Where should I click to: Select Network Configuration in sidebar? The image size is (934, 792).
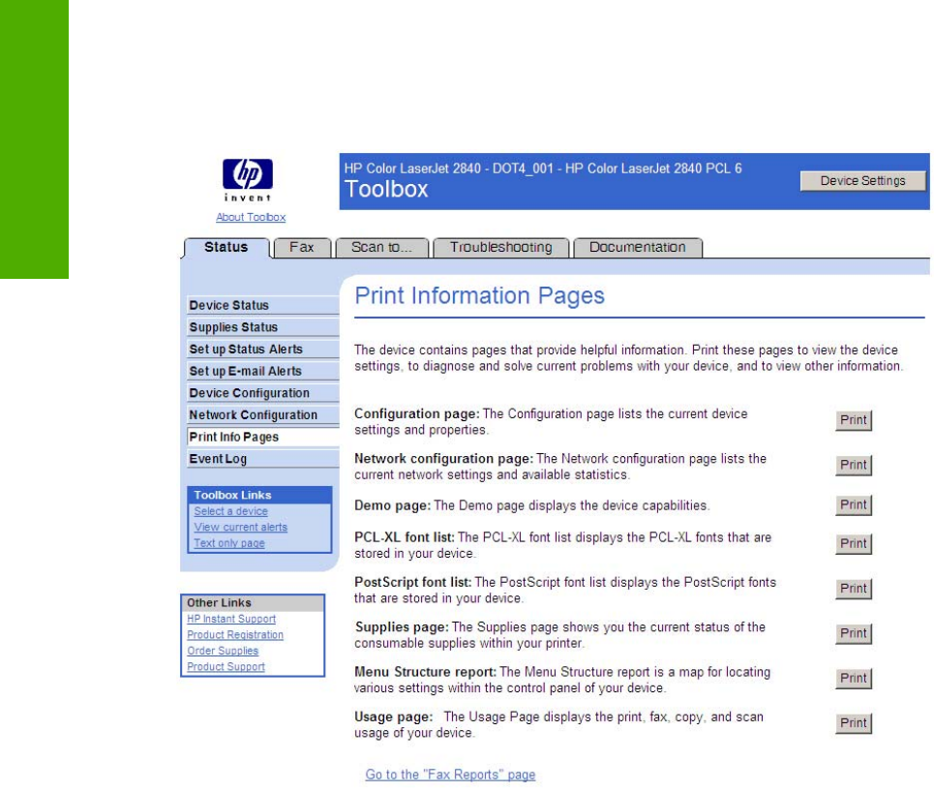(x=262, y=414)
